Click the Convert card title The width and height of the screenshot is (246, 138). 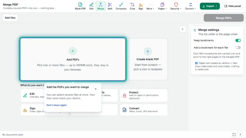click(x=134, y=108)
